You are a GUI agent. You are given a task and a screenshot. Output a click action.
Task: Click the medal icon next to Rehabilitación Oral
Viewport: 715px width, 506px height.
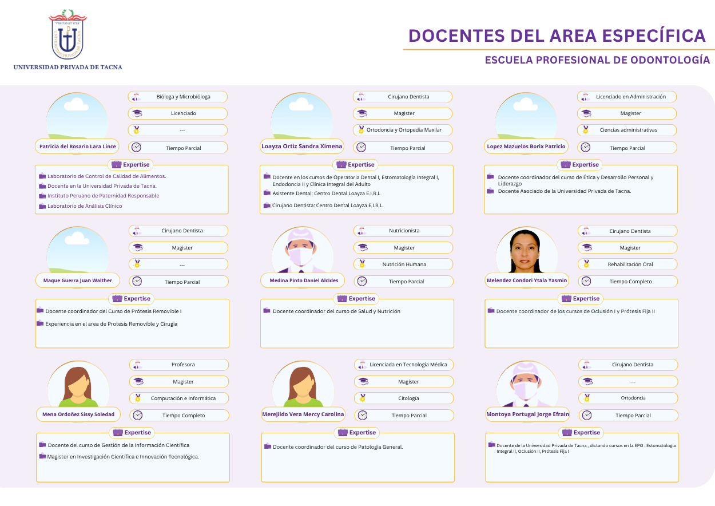586,264
